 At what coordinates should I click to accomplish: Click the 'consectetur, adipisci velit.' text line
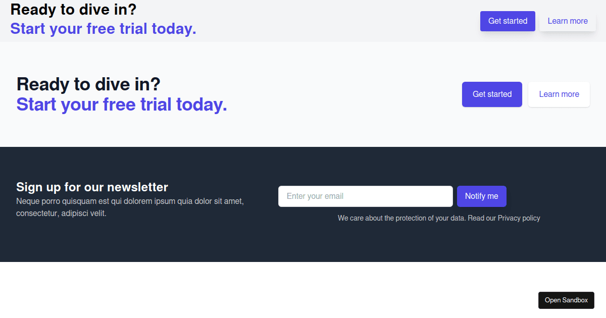coord(61,213)
